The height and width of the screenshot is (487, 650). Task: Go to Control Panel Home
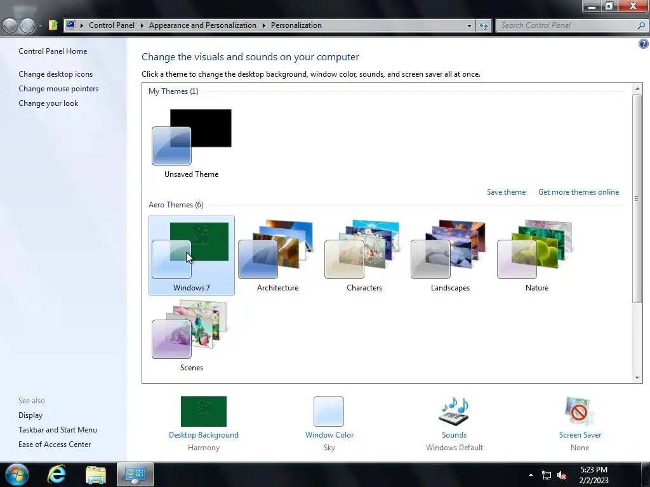[x=53, y=51]
